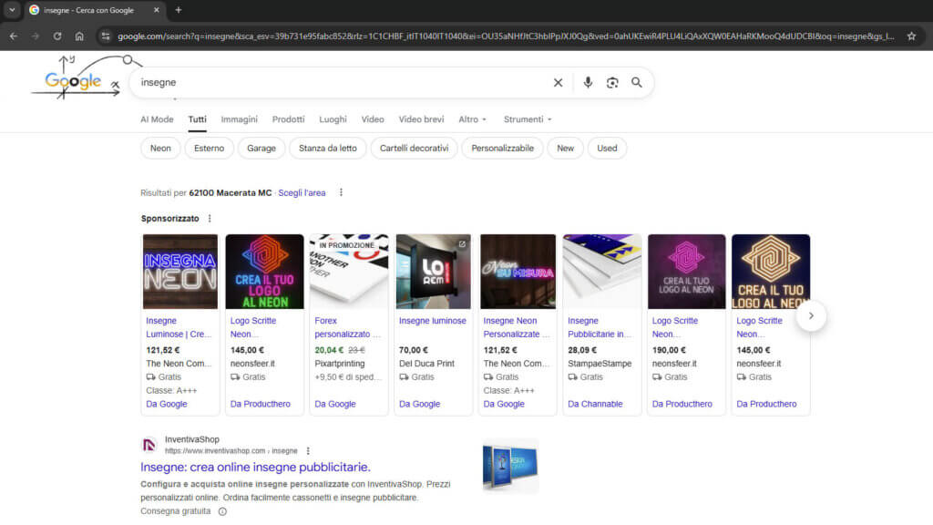Open 'Insegne: crea online insegne pubblicitarie.' result

point(255,468)
